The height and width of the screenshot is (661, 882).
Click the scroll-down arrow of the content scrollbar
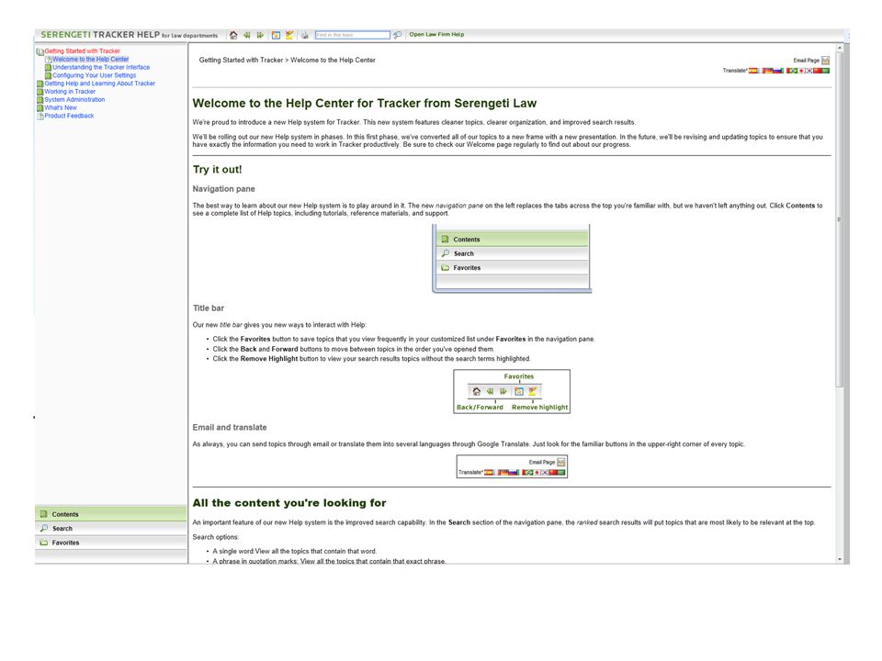[840, 559]
